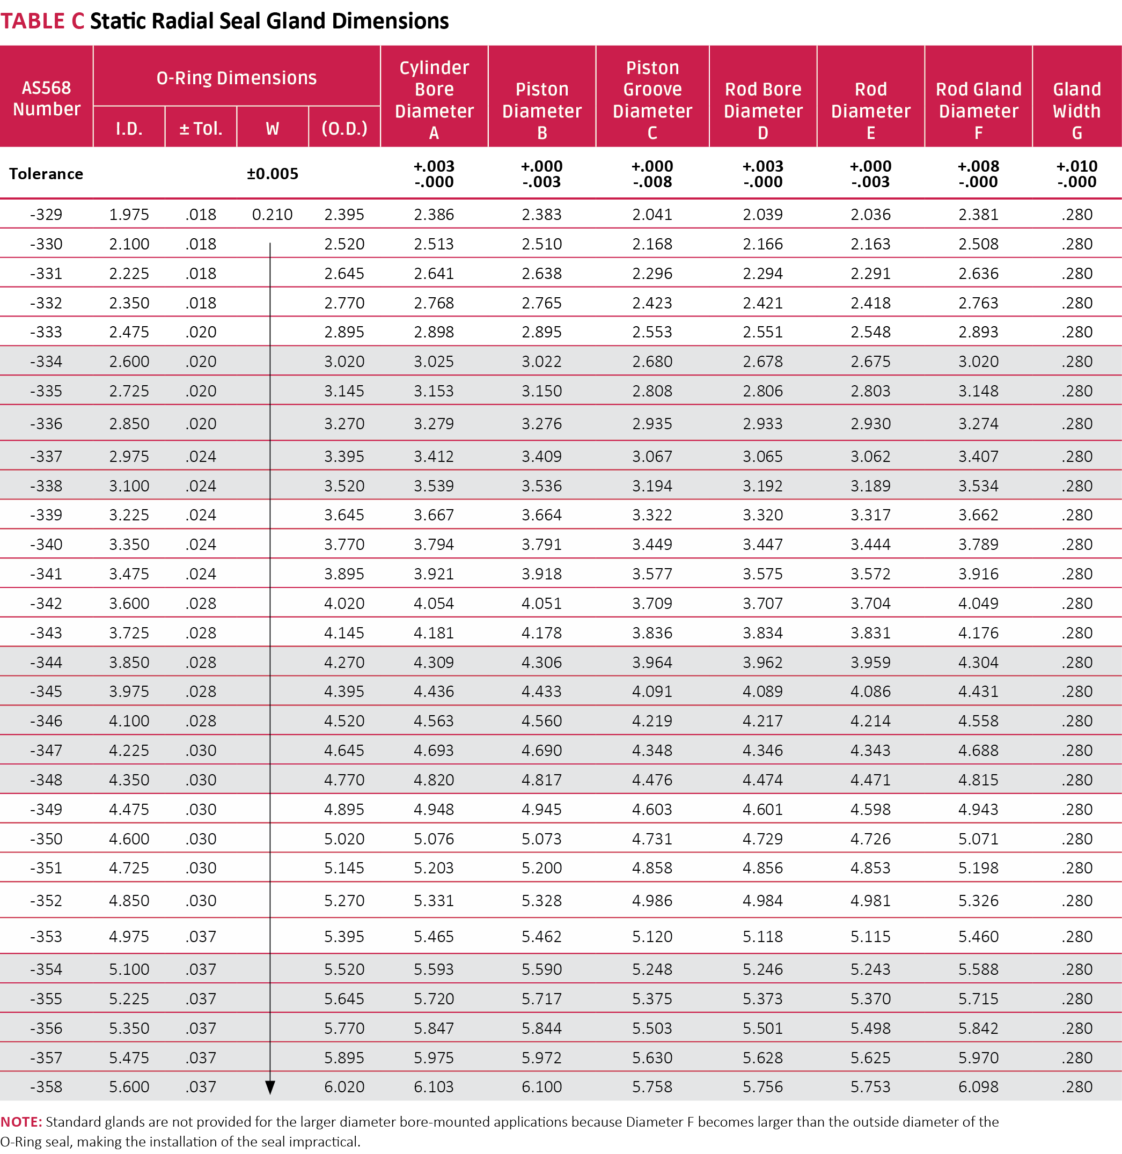Screen dimensions: 1122x1154
Task: Click the AS568 Number column header
Action: 46,98
